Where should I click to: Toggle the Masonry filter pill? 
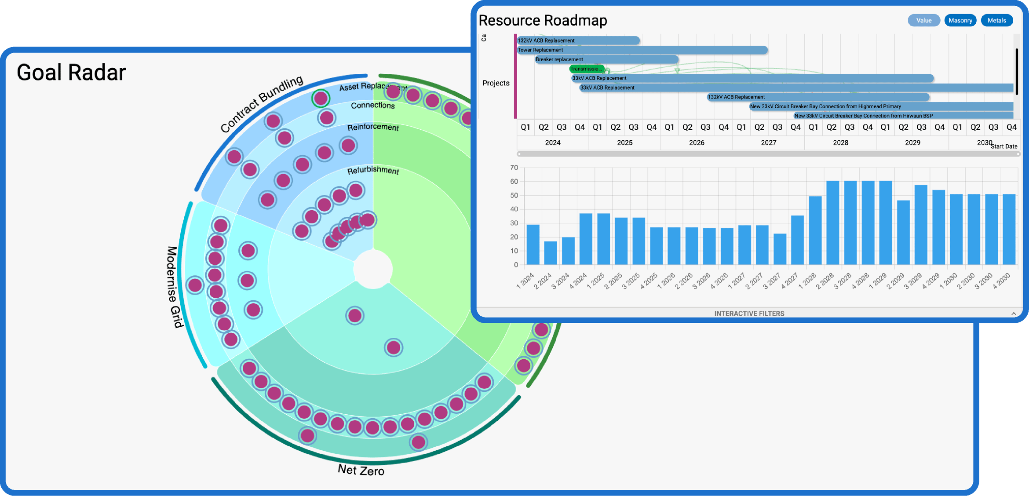[960, 20]
